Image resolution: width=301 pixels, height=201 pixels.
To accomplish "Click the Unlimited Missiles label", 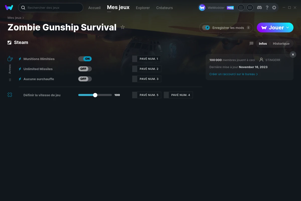I will tap(38, 69).
